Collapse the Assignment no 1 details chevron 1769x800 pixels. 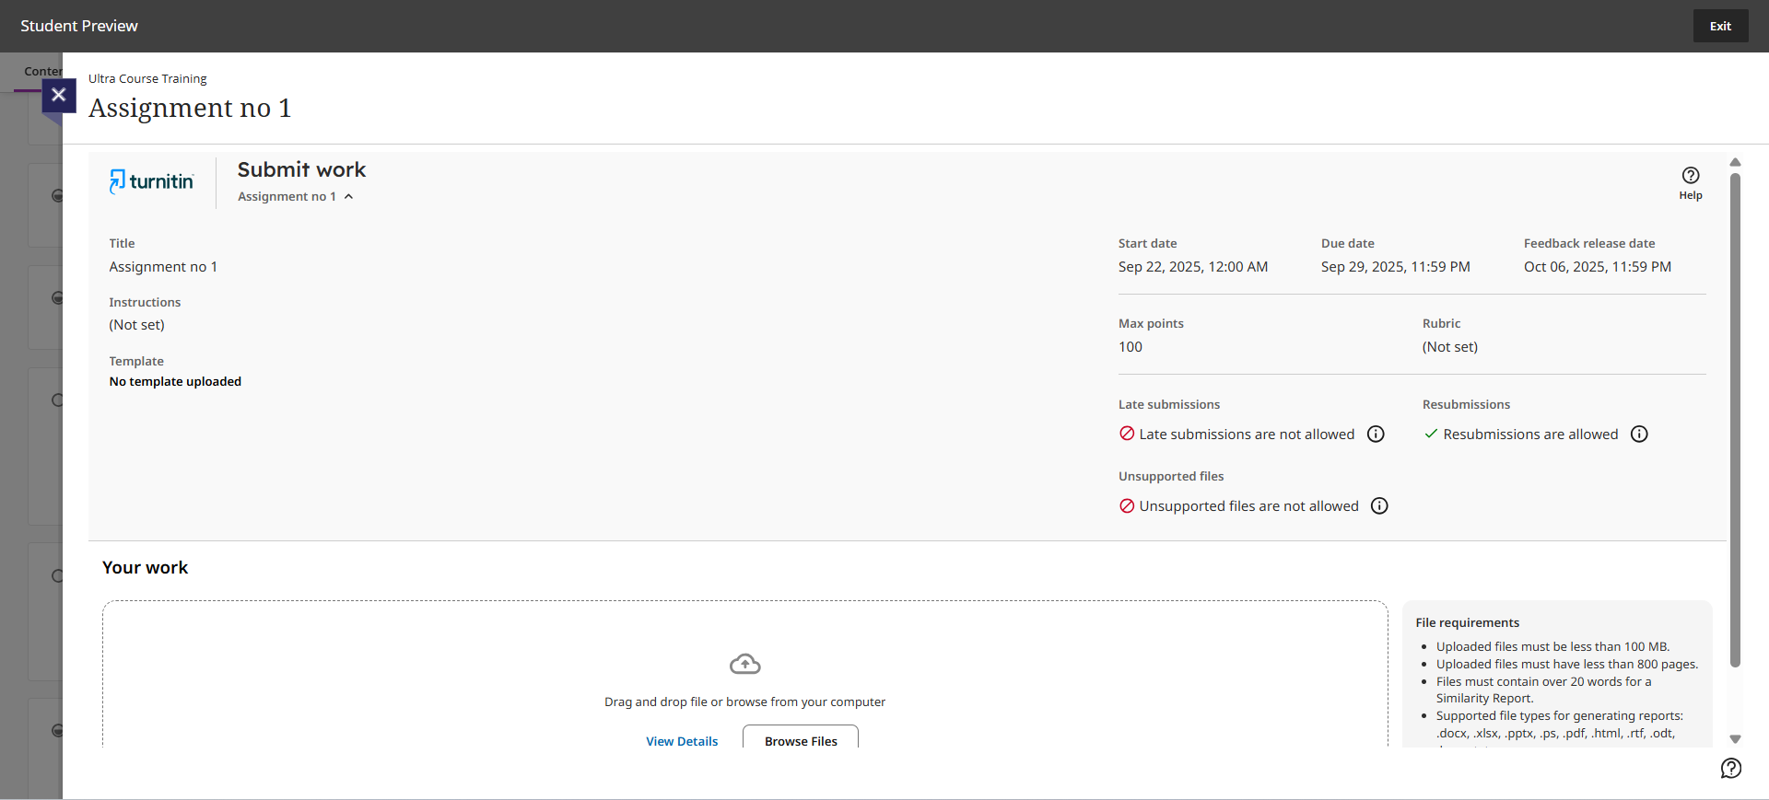[x=349, y=197]
